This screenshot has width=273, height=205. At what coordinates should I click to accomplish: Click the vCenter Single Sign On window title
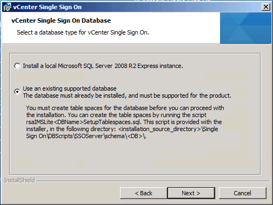click(x=48, y=7)
